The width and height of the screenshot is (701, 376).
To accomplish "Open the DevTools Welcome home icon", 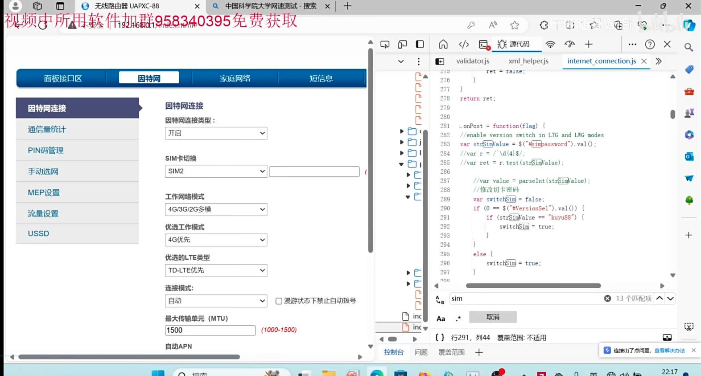I will click(x=443, y=44).
